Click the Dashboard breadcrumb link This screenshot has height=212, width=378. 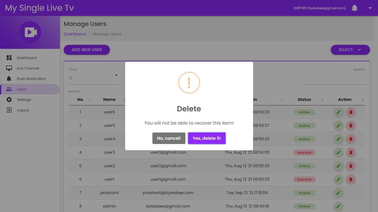tap(75, 34)
